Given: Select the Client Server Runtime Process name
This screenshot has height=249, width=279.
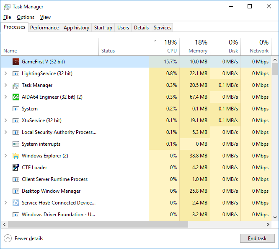Looking at the screenshot, I should click(54, 179).
